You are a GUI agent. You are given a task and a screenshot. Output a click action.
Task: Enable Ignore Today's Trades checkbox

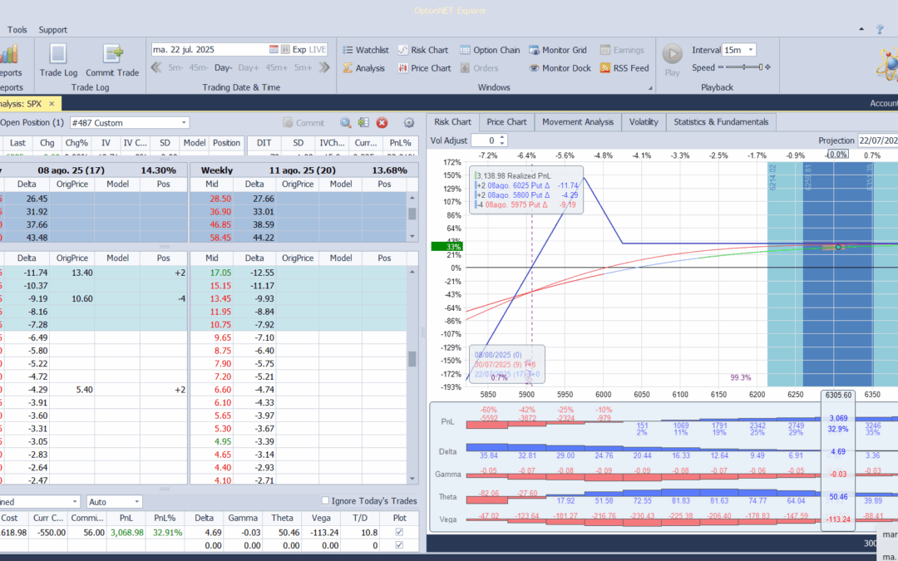pos(326,500)
